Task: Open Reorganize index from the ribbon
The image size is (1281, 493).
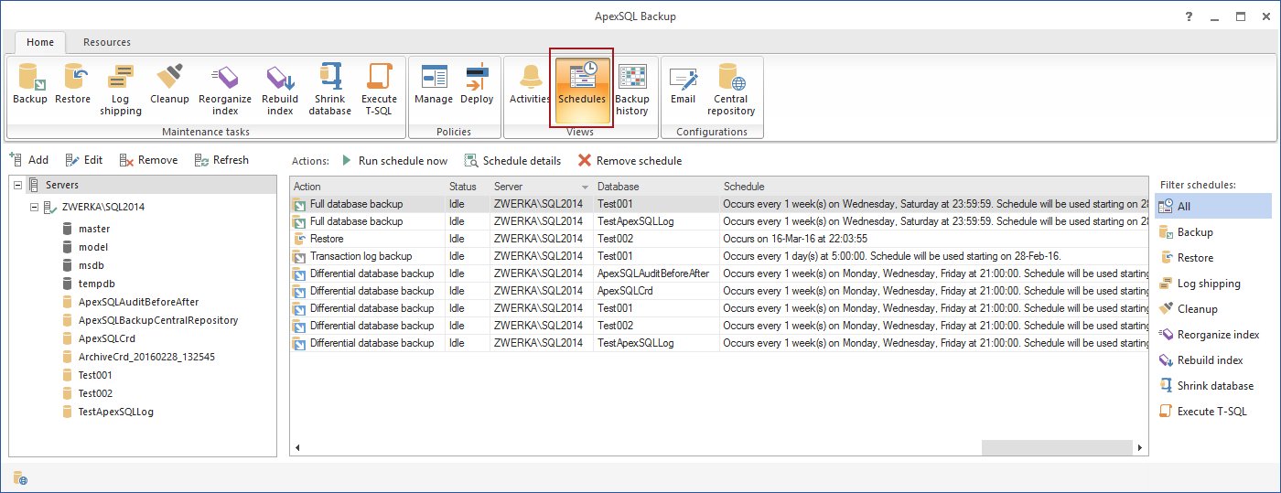Action: (x=225, y=89)
